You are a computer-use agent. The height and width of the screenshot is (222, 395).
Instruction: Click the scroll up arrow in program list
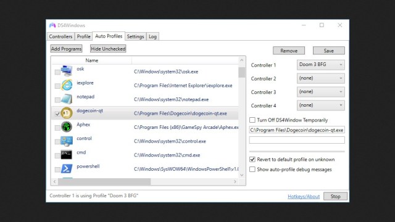tap(242, 60)
